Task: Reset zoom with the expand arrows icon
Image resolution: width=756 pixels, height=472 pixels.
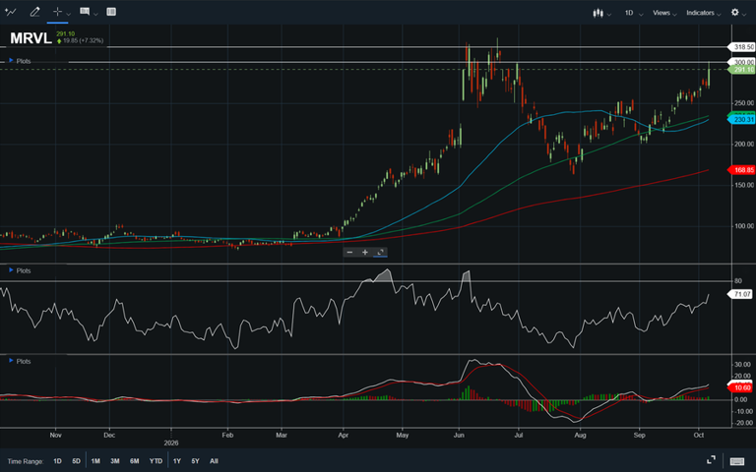Action: pos(380,253)
